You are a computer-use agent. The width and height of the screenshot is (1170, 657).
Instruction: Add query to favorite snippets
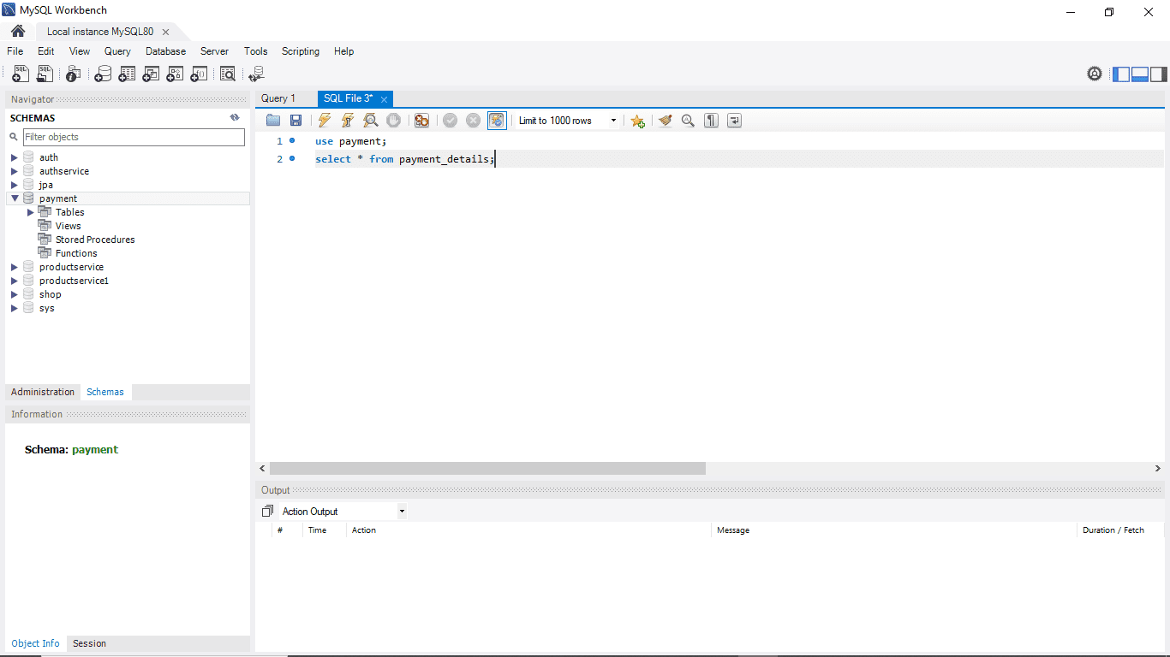point(638,121)
